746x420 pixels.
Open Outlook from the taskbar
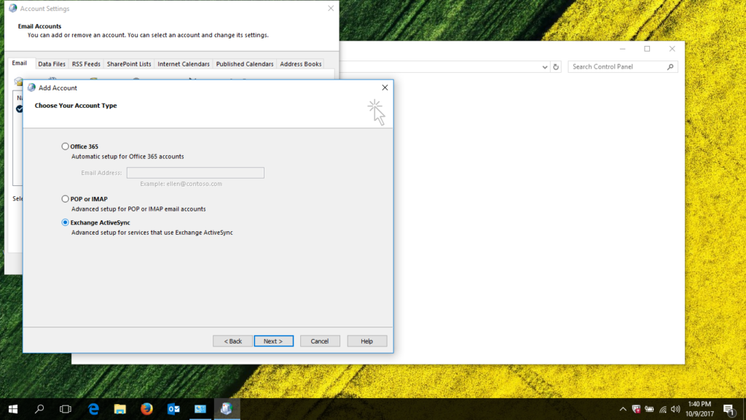point(173,408)
